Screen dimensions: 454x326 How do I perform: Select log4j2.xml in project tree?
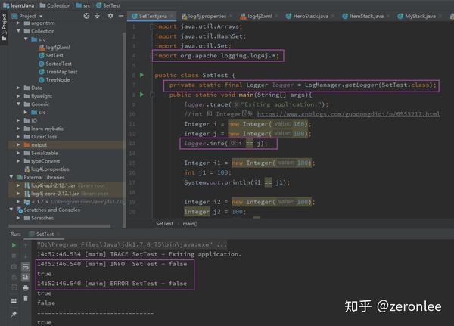pos(54,47)
